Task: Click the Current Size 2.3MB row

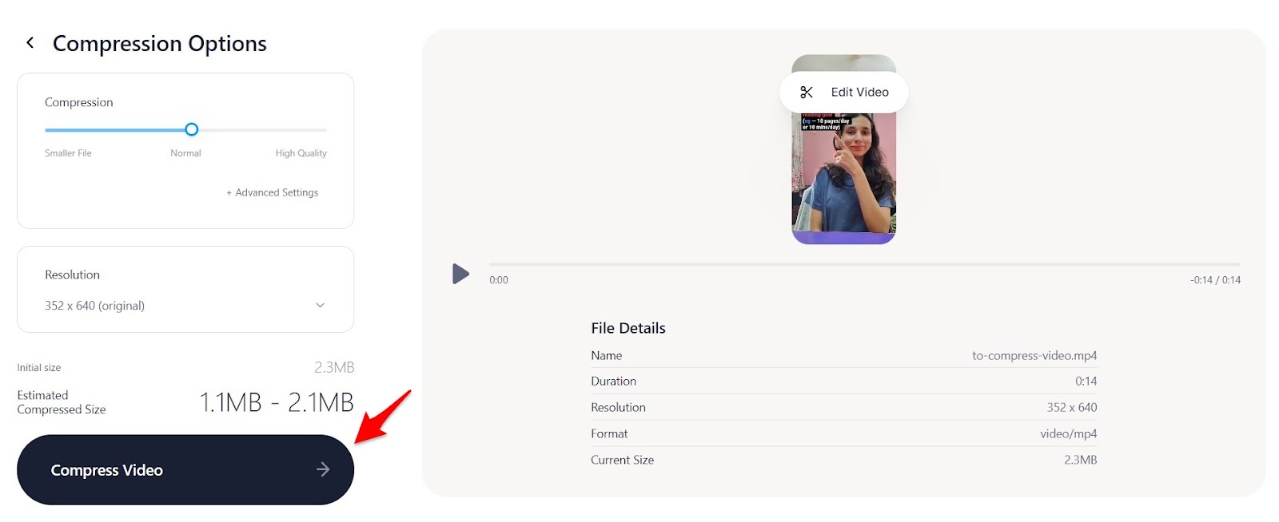Action: [844, 460]
